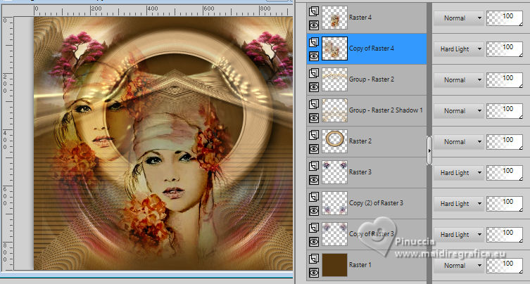Click layer type icon for Raster 2

[x=314, y=135]
